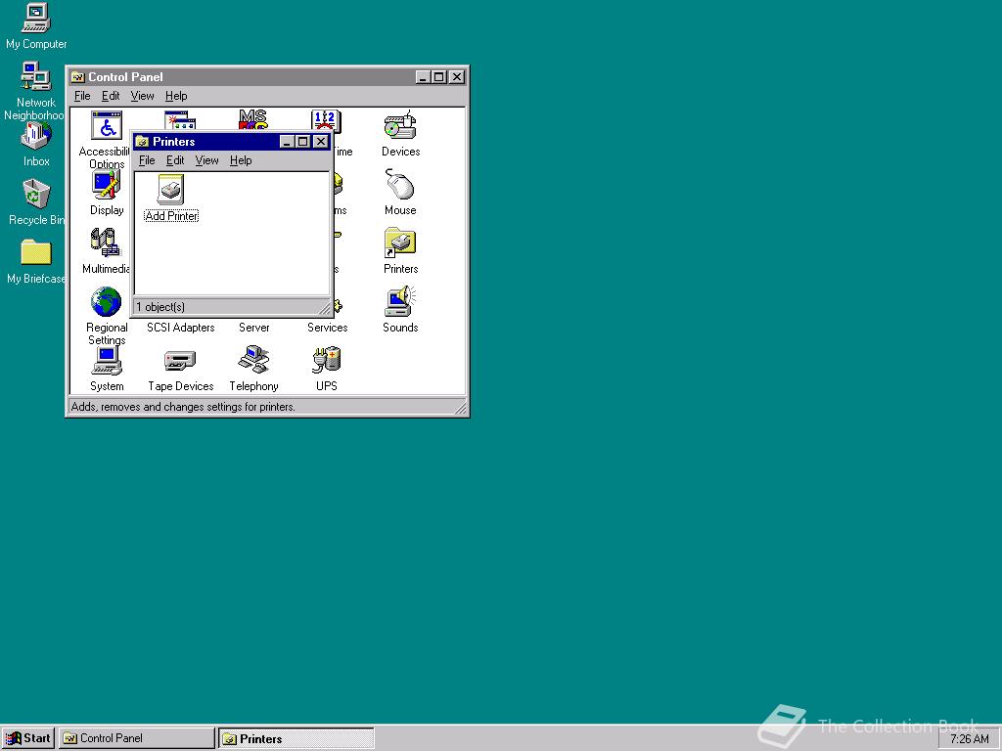The image size is (1002, 751).
Task: Open Edit menu in Control Panel window
Action: (111, 96)
